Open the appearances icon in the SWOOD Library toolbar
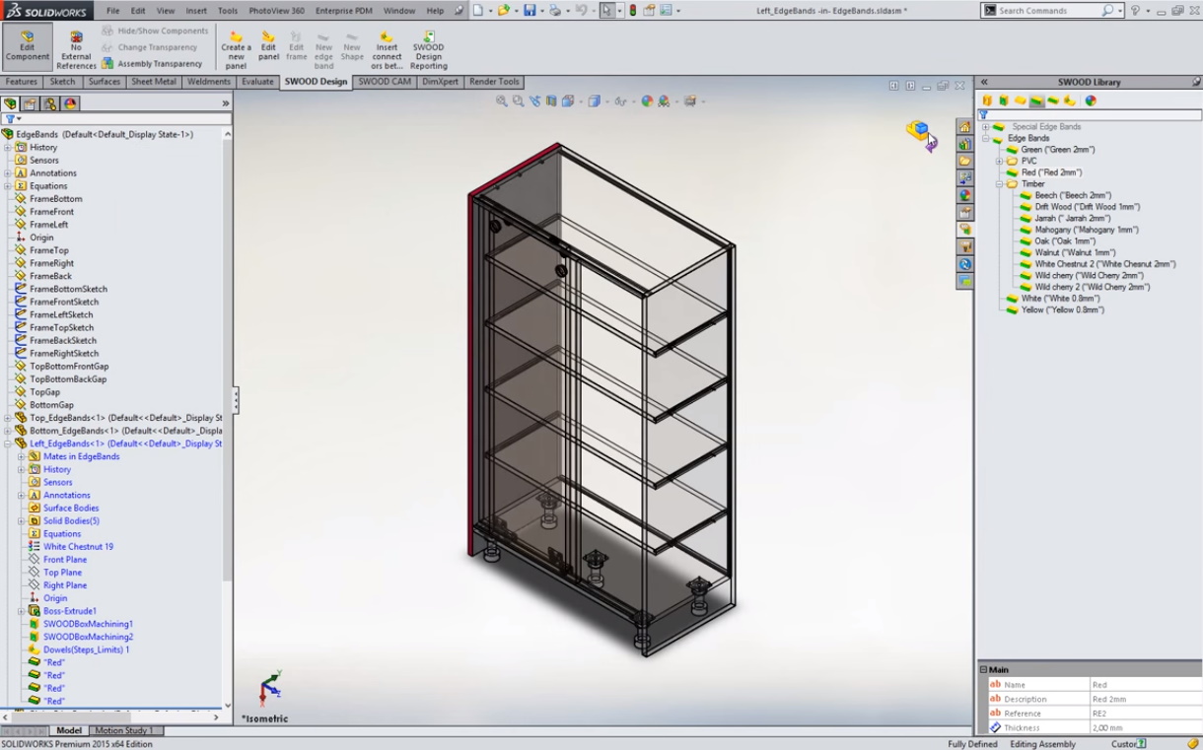Viewport: 1203px width, 750px height. point(1091,101)
